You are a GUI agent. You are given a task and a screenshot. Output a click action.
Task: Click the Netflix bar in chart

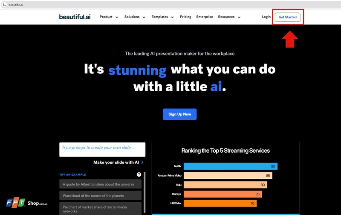pos(231,166)
